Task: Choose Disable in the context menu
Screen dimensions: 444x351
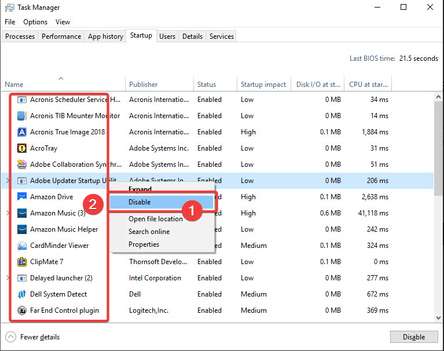Action: pyautogui.click(x=162, y=202)
